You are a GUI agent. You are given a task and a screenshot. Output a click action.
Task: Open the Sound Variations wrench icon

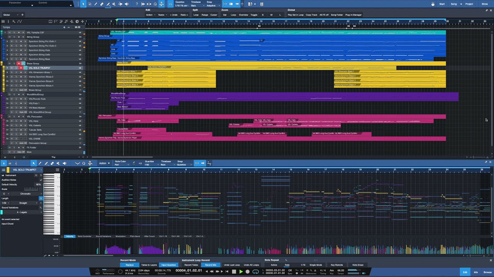click(41, 208)
